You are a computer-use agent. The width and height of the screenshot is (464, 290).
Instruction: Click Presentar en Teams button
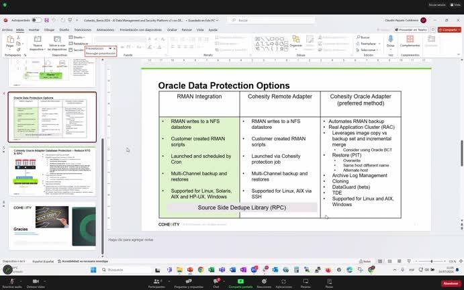click(x=412, y=30)
